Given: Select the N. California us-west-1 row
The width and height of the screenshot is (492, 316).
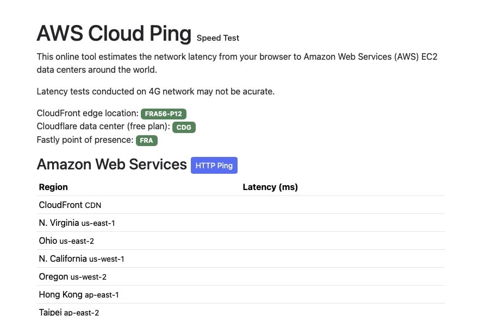Looking at the screenshot, I should pyautogui.click(x=241, y=258).
